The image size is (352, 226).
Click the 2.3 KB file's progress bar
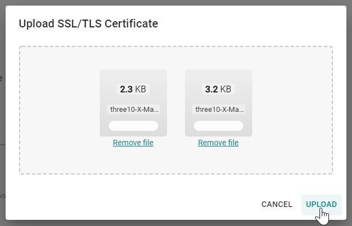point(133,126)
